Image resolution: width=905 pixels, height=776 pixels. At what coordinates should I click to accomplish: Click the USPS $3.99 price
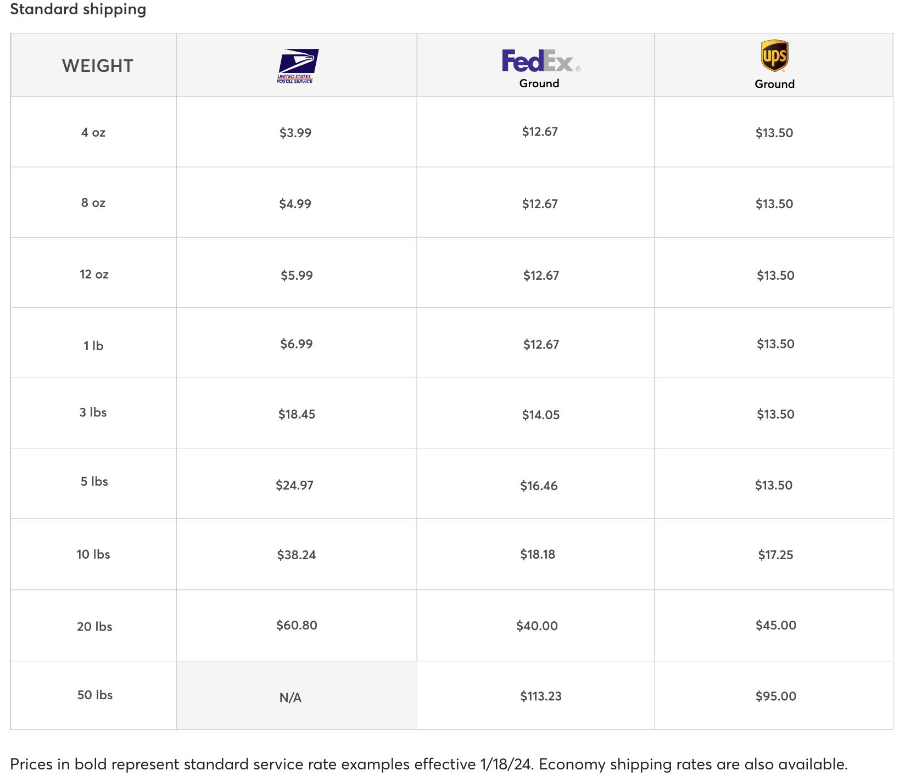(295, 133)
